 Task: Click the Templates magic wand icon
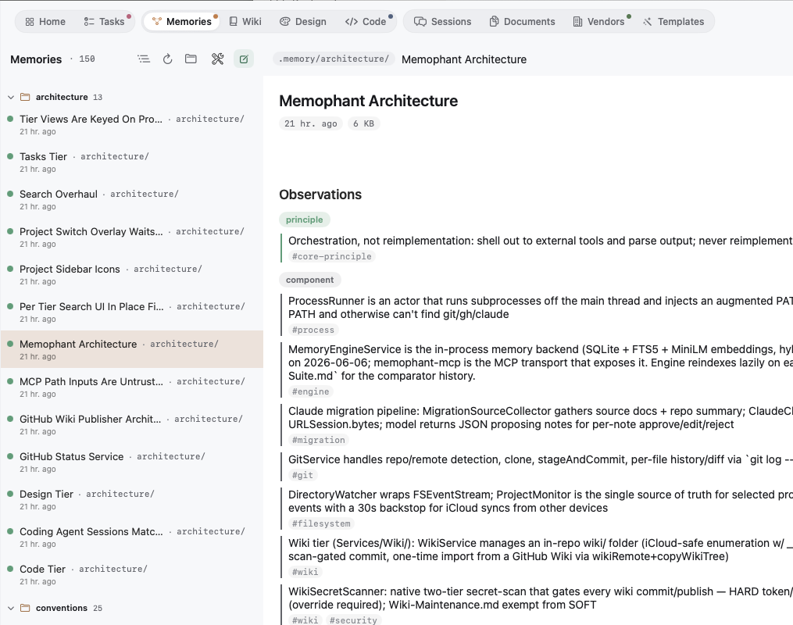click(x=648, y=22)
